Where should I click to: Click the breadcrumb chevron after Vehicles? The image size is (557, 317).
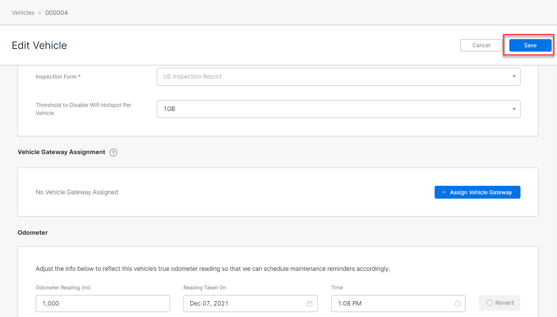point(40,13)
